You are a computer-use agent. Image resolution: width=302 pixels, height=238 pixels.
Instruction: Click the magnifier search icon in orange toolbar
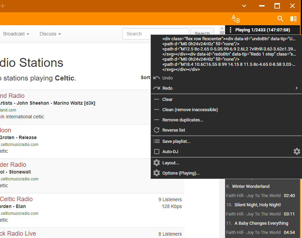pos(280,19)
